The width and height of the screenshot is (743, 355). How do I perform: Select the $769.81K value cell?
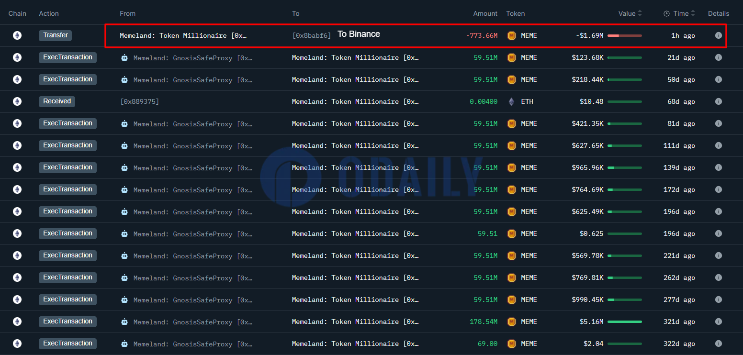tap(587, 277)
